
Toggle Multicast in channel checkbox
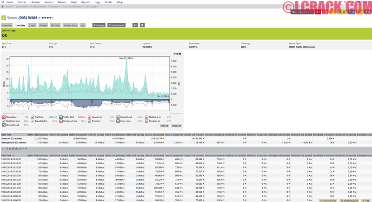146,117
